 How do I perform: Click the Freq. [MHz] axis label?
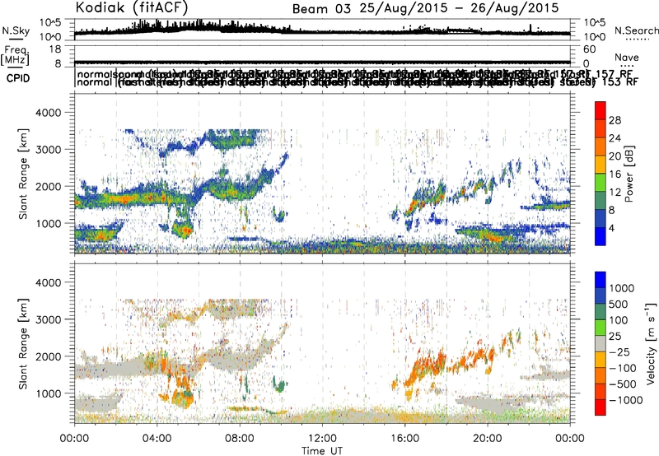(x=15, y=56)
